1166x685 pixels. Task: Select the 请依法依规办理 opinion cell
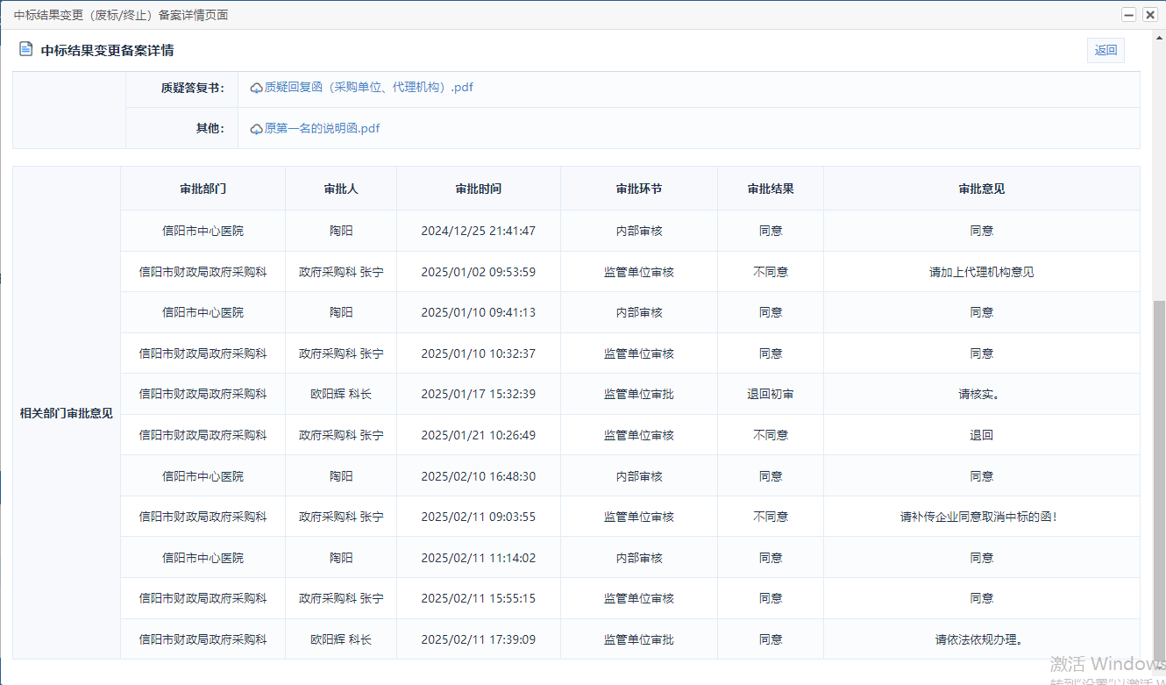tap(982, 639)
